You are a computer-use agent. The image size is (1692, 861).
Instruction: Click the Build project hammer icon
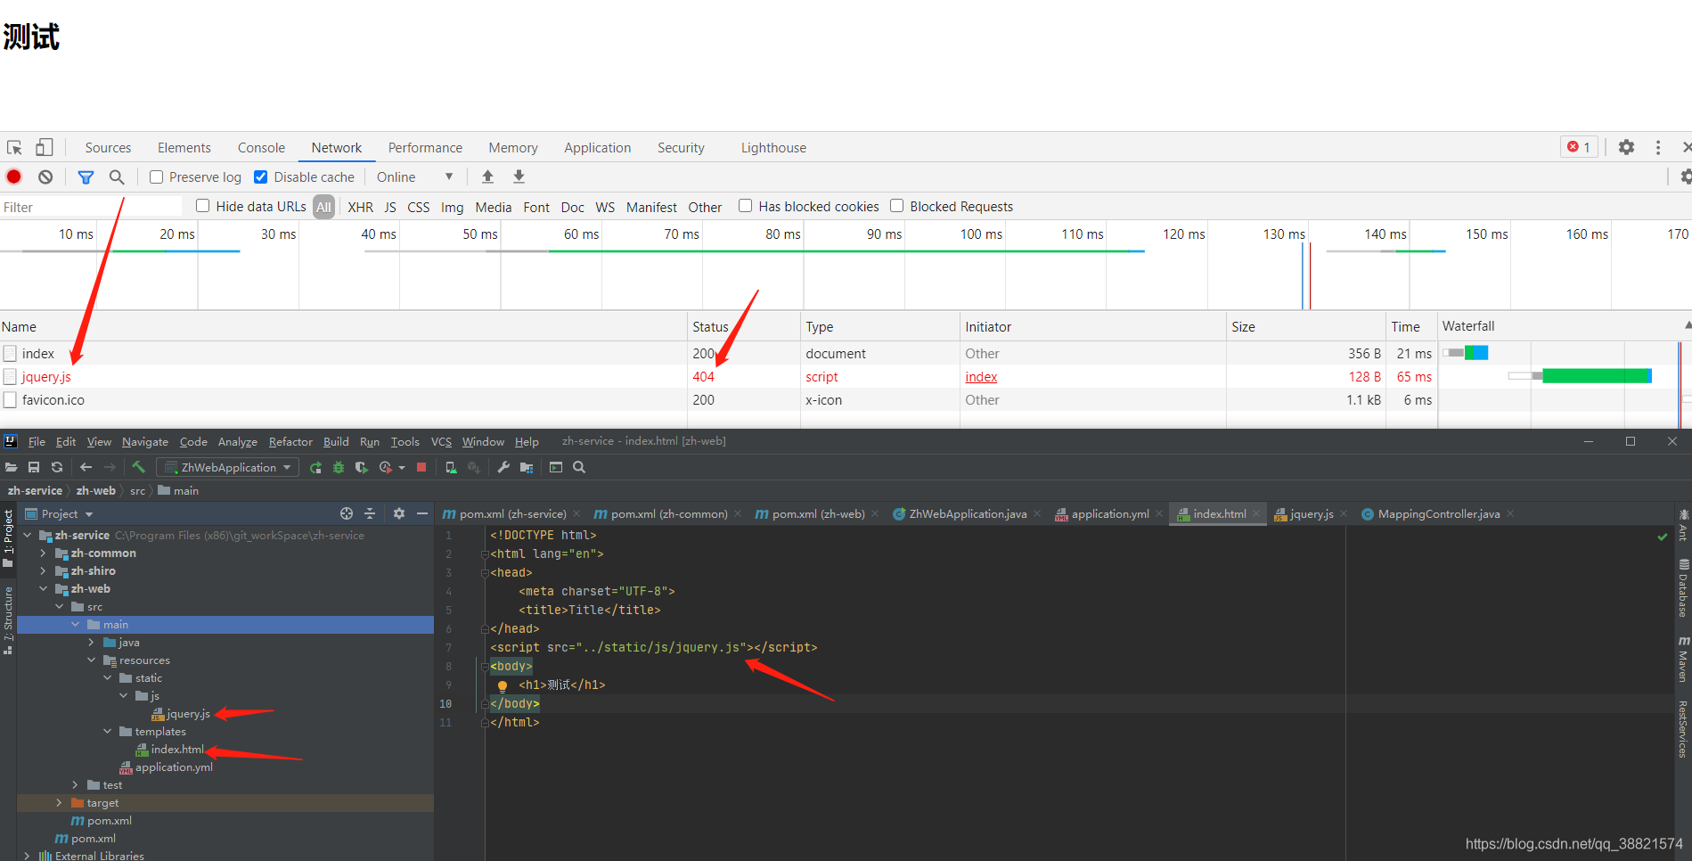coord(138,466)
